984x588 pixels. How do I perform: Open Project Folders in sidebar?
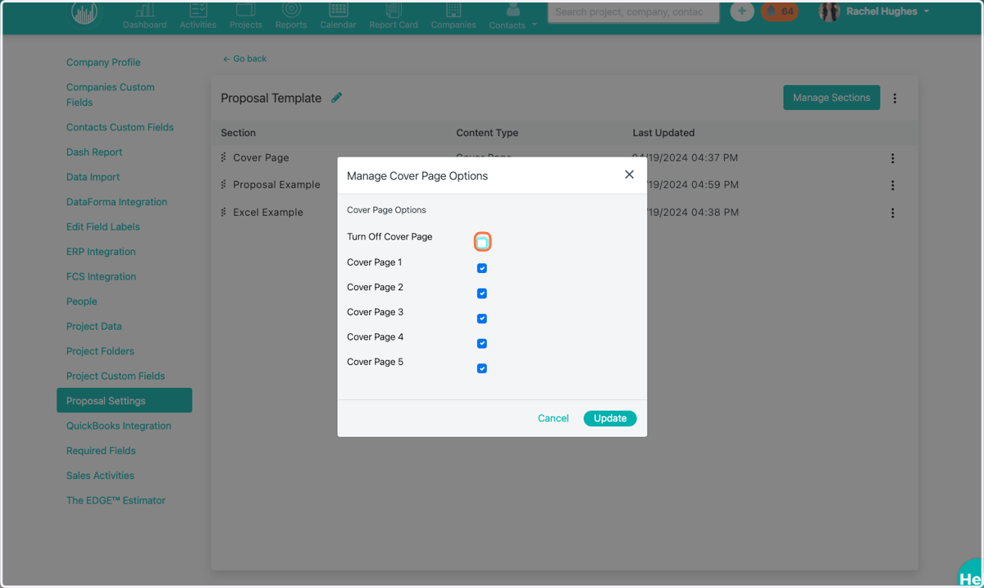click(x=100, y=351)
